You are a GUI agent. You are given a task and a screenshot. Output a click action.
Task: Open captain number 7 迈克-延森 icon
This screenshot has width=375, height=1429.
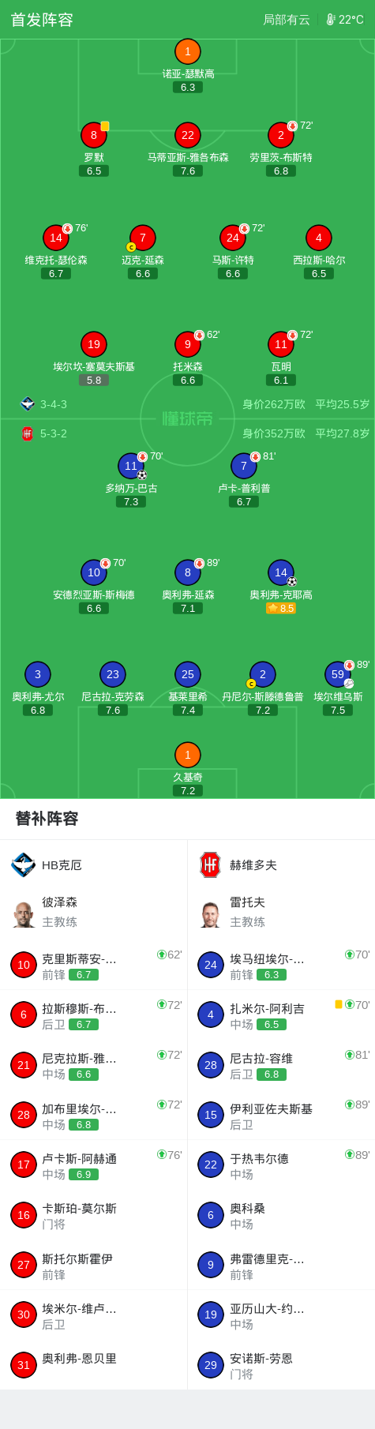[143, 238]
